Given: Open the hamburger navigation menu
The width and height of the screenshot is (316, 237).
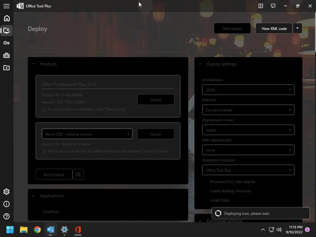Looking at the screenshot, I should (6, 6).
